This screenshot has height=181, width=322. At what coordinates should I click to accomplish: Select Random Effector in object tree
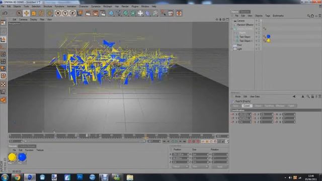pos(245,25)
